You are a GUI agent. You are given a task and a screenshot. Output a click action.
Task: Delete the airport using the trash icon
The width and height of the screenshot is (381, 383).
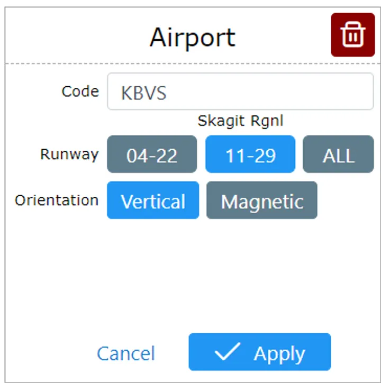click(352, 35)
